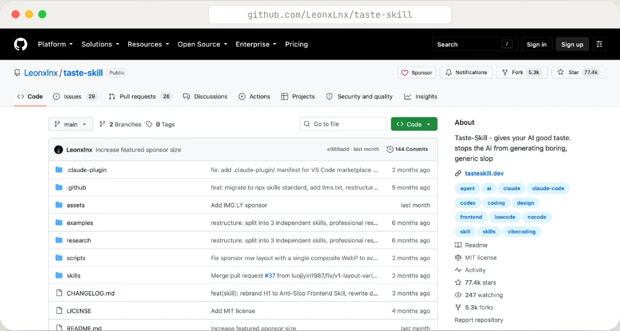
Task: Open the Platform dropdown menu
Action: click(x=55, y=44)
